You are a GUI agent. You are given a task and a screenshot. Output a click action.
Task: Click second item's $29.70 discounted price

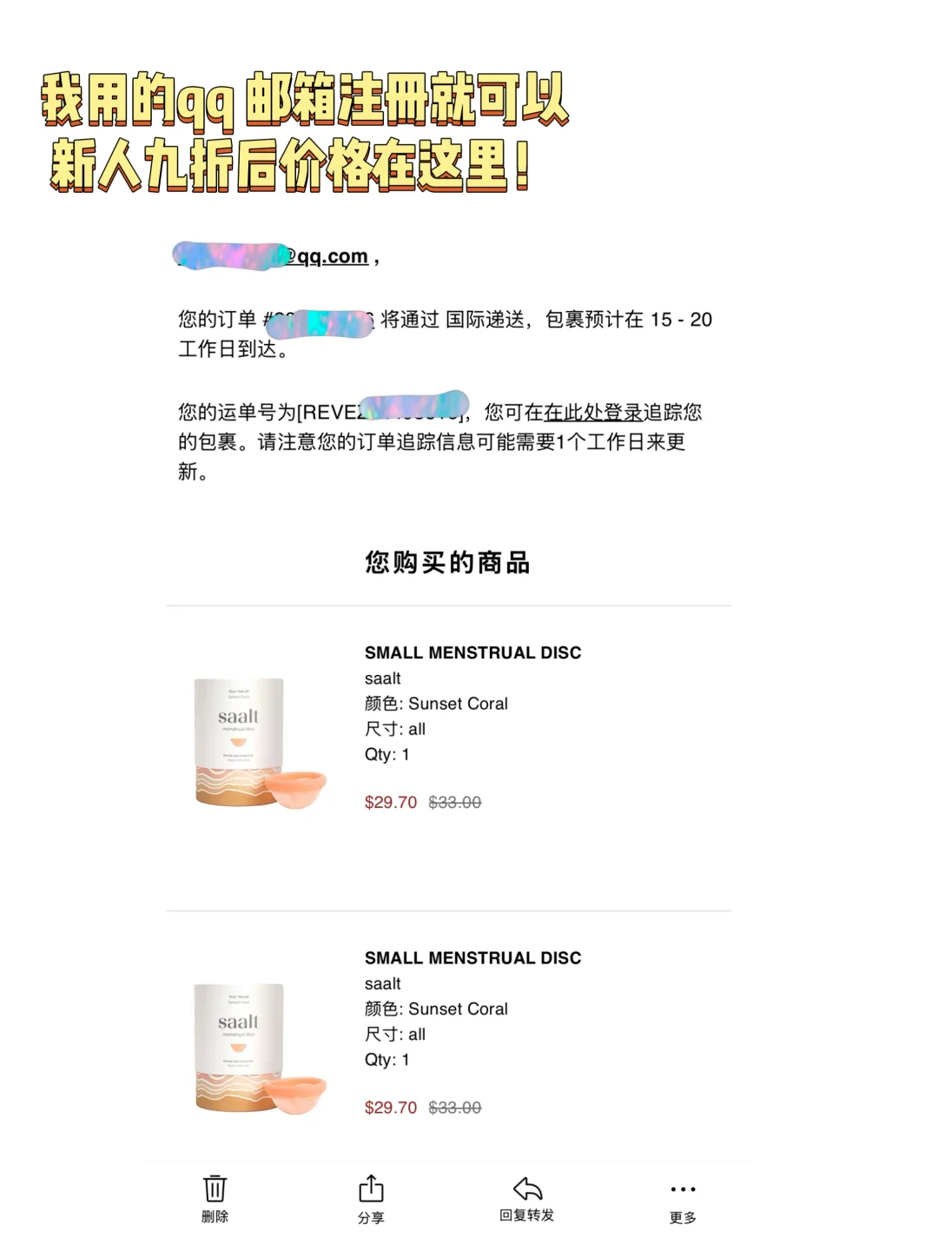(391, 1108)
